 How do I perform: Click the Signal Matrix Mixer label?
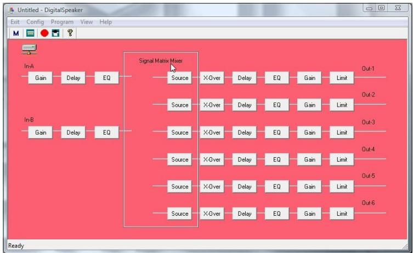coord(161,61)
